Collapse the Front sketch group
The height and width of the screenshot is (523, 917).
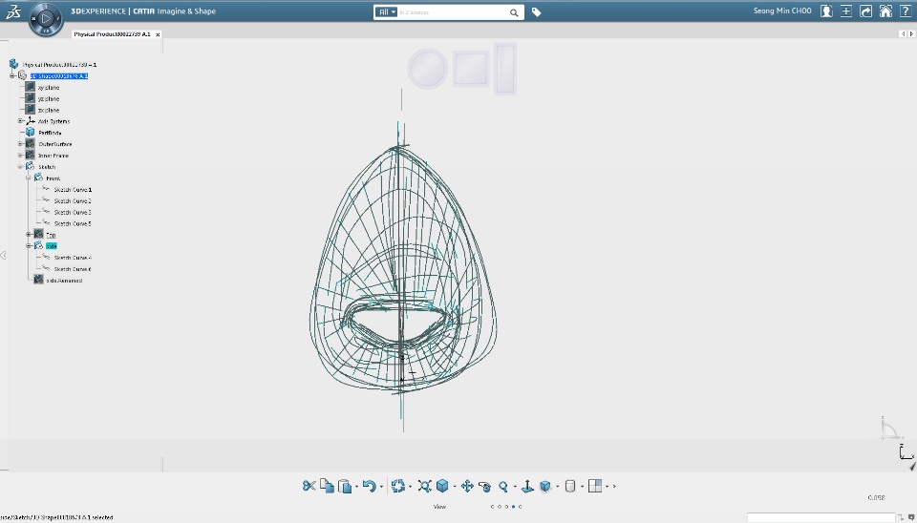point(29,178)
